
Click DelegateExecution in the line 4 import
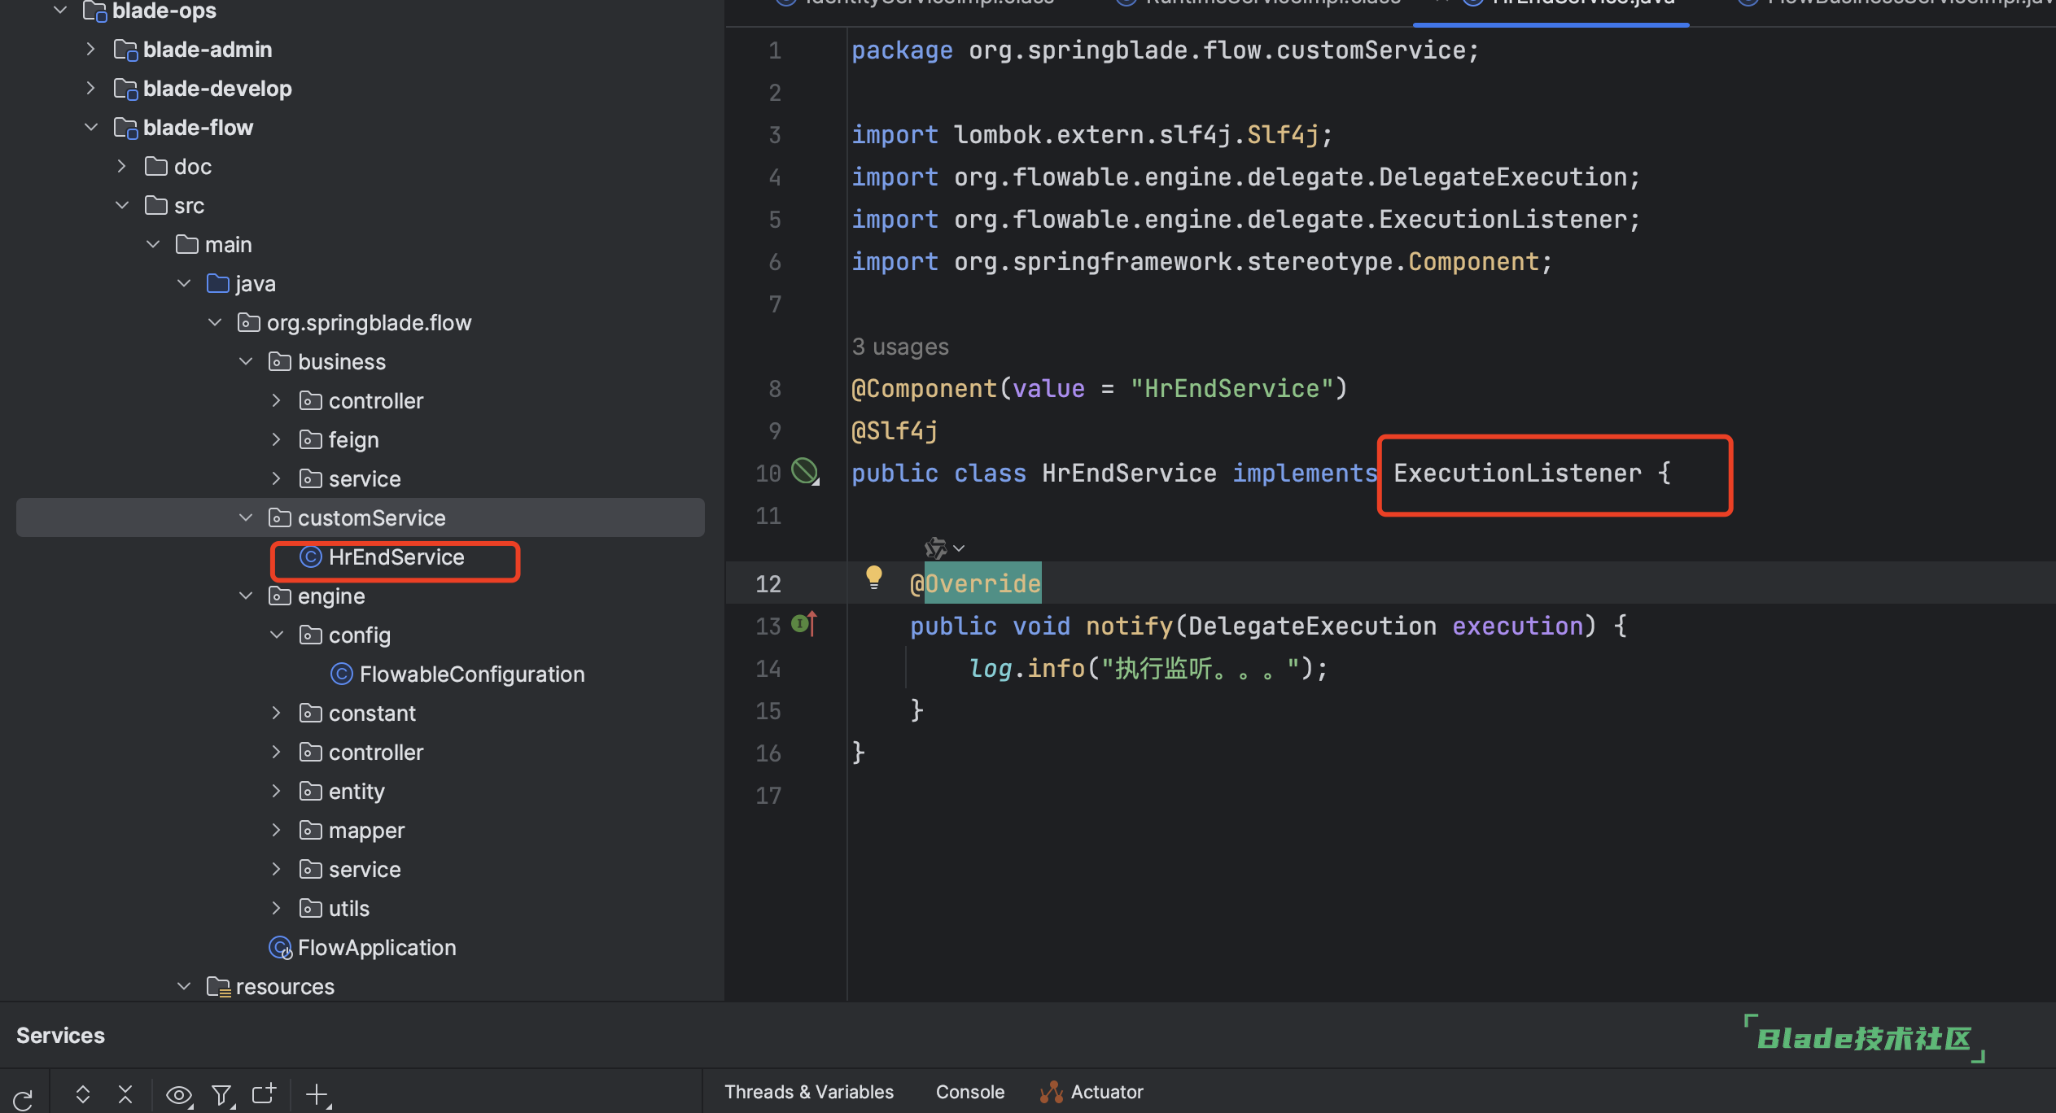(1503, 177)
